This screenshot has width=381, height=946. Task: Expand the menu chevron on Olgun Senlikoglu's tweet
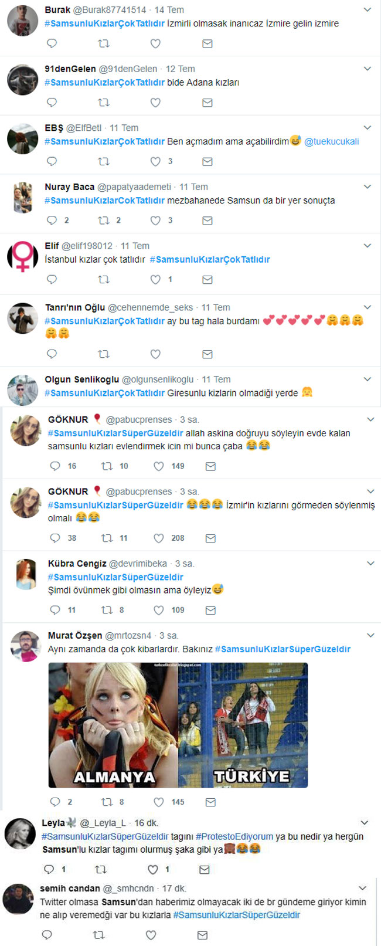(x=368, y=379)
